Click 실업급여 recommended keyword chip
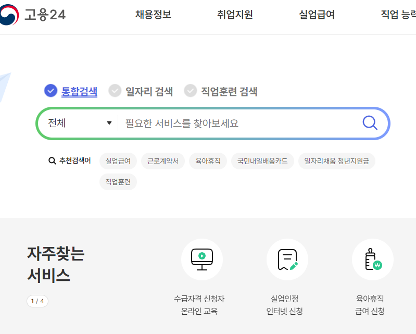This screenshot has width=416, height=334. point(118,161)
